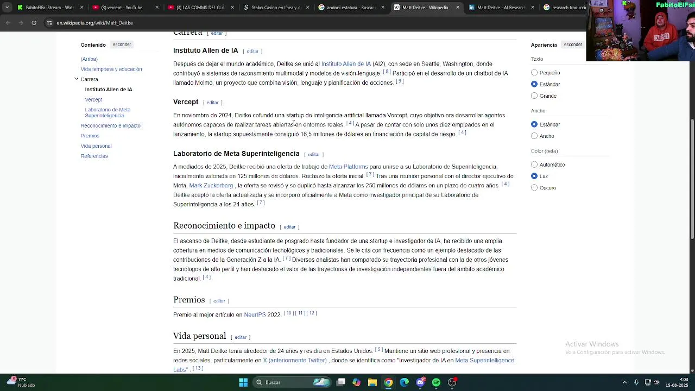Viewport: 695px width, 391px height.
Task: Click the taskbar Buscar search box
Action: 292,382
